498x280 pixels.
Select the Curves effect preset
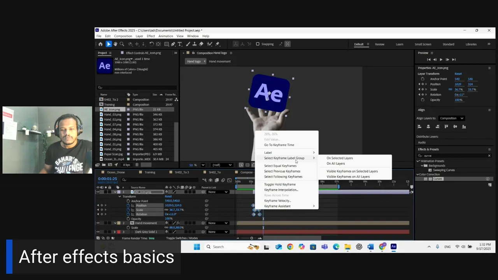pyautogui.click(x=438, y=179)
